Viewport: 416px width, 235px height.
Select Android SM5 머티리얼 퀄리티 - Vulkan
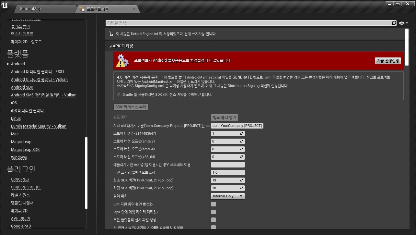(43, 95)
